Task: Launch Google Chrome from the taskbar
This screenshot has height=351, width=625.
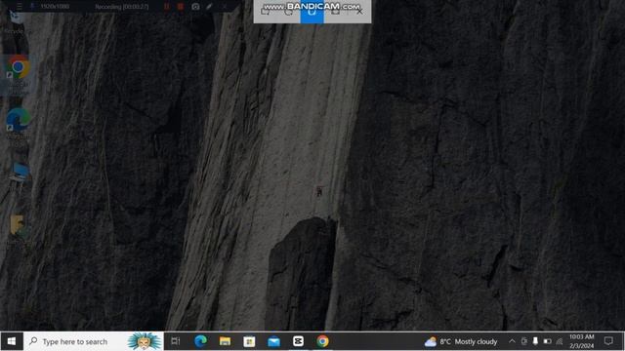Action: [x=323, y=341]
